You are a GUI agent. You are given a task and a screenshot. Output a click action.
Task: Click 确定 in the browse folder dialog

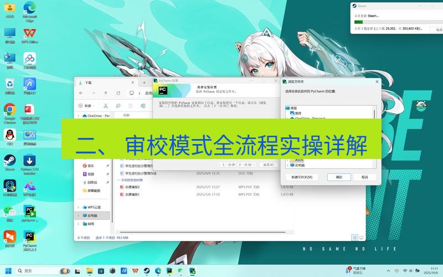tap(339, 177)
